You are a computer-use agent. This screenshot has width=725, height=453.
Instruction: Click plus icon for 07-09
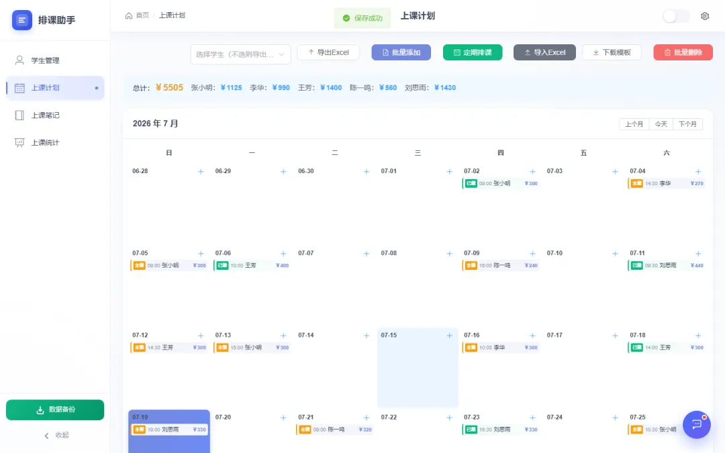[532, 254]
